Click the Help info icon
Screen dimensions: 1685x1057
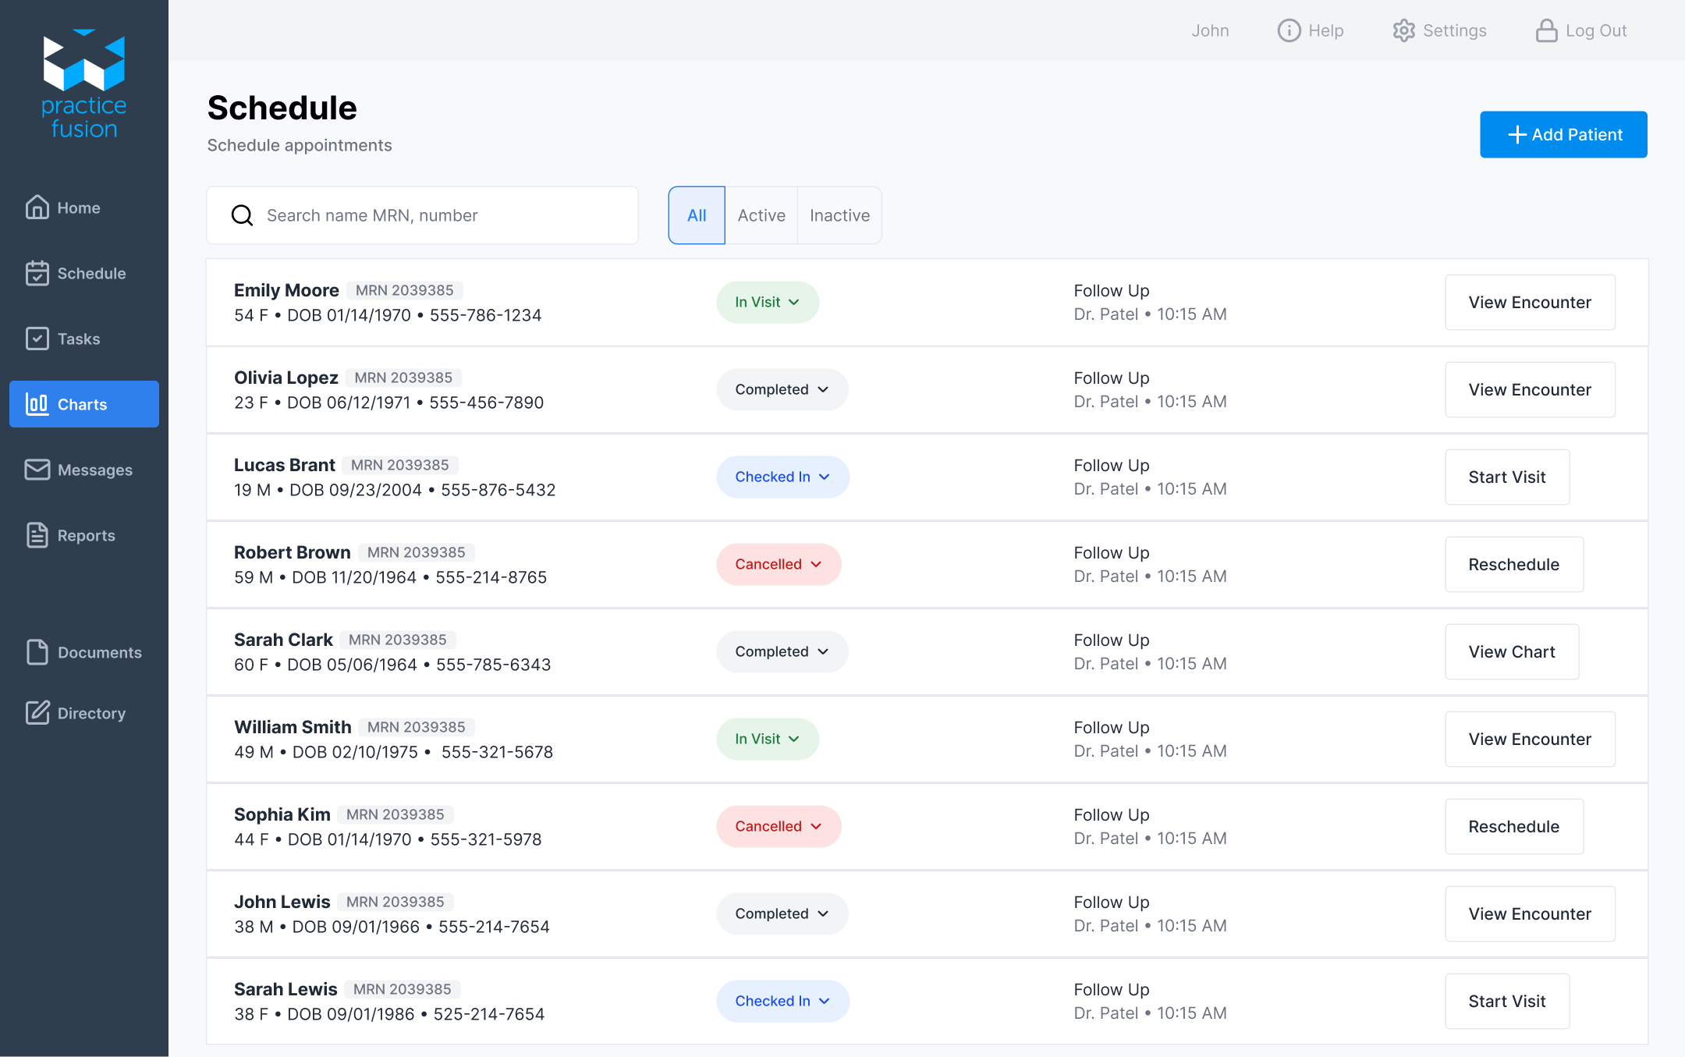(1289, 30)
